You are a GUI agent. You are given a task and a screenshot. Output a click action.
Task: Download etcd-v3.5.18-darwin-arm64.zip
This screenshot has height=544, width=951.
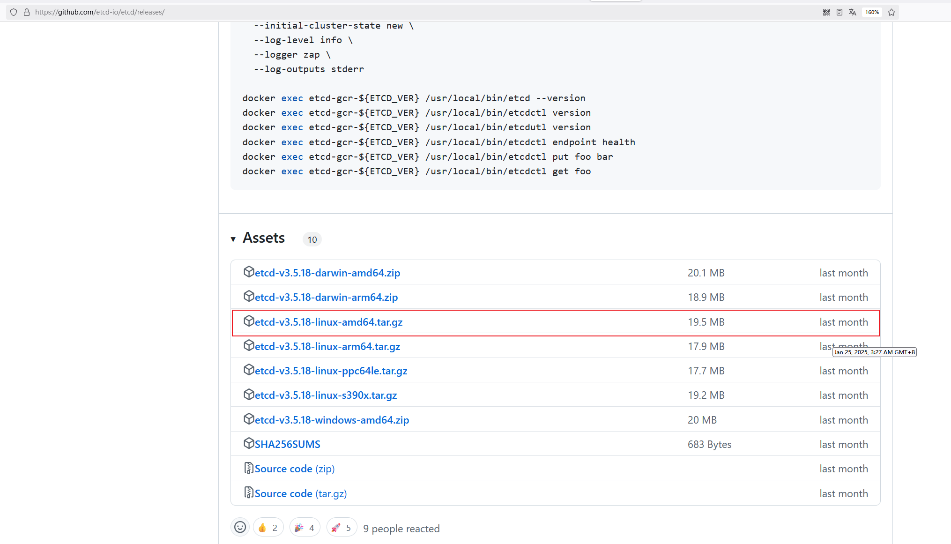pos(326,297)
